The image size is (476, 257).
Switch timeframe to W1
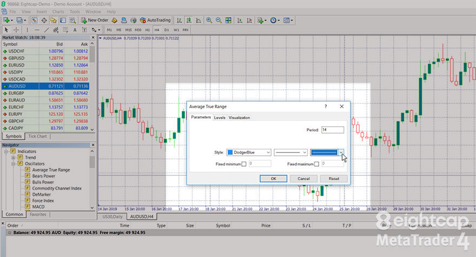pos(176,30)
